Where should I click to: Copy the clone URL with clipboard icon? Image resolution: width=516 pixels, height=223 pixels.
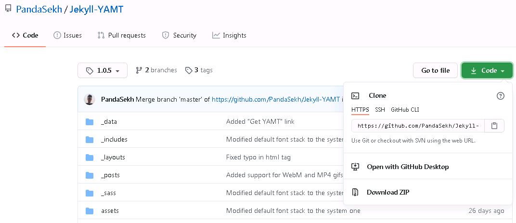point(494,126)
